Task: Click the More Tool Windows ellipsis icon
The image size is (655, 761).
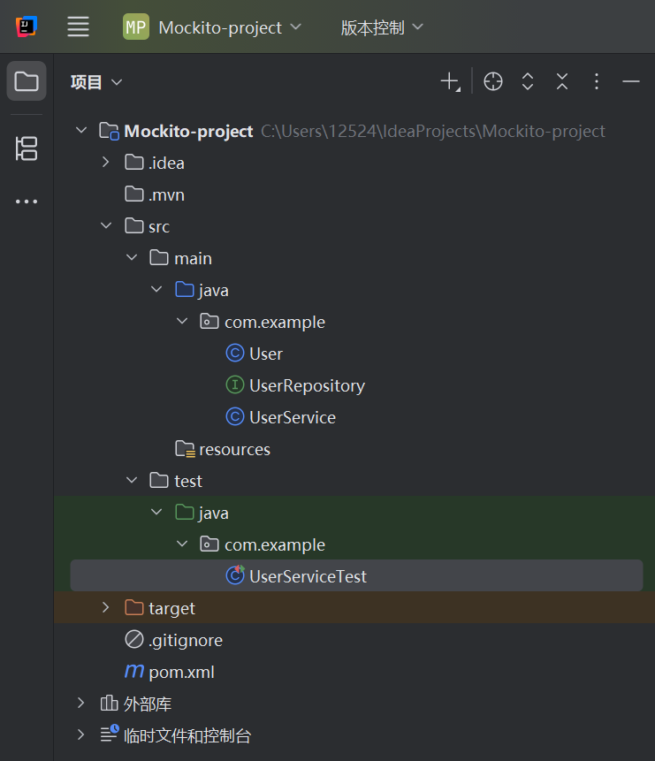Action: point(26,201)
